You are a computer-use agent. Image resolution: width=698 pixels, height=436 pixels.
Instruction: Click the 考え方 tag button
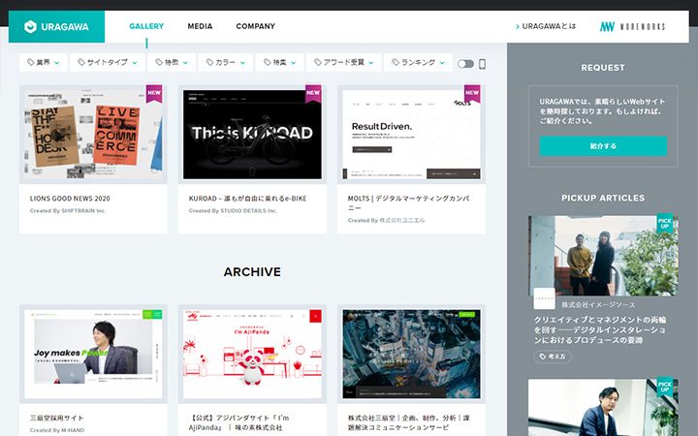[x=553, y=357]
